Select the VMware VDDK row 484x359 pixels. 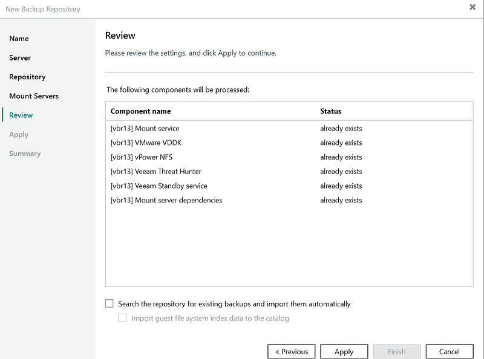146,143
